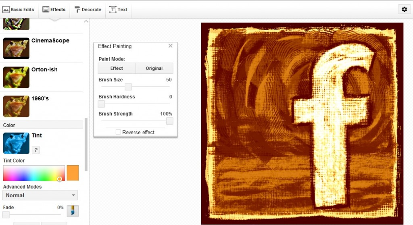
Task: Click the Basic Edits picture icon
Action: point(6,10)
